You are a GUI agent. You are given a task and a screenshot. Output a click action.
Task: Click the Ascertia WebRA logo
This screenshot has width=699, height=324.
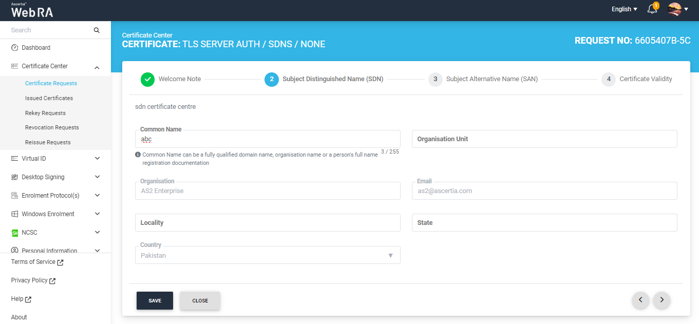pos(32,10)
